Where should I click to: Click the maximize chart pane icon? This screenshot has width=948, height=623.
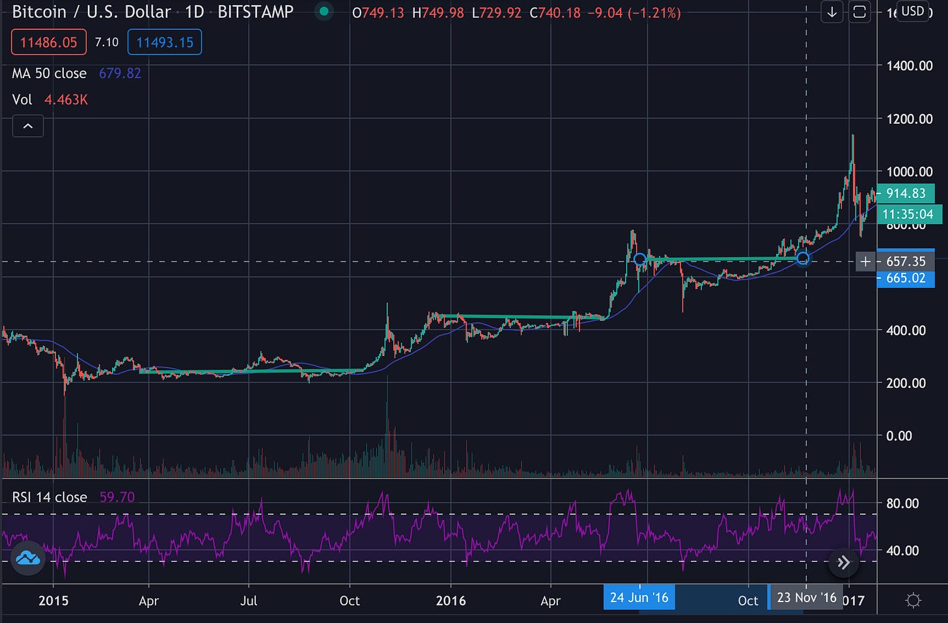coord(859,12)
